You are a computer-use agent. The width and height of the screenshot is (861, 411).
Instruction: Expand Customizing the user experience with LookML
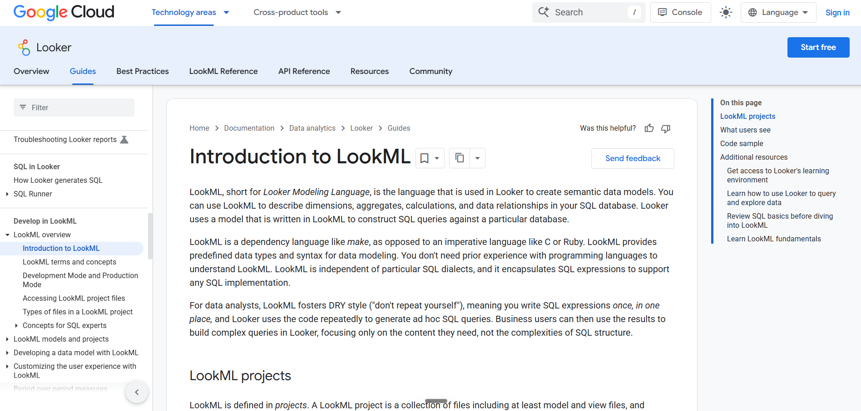click(7, 367)
